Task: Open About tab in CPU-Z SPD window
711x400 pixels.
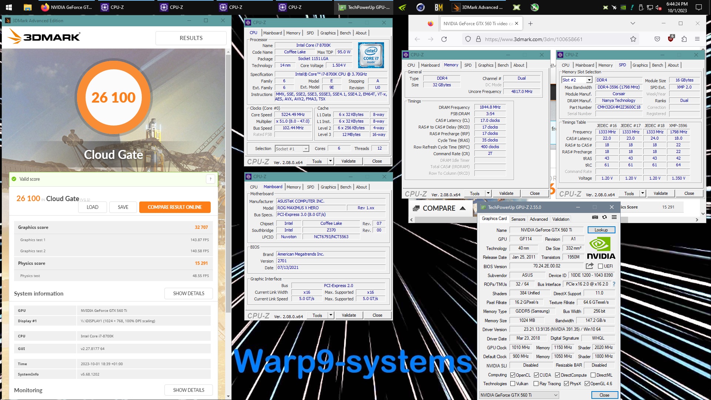Action: pos(673,65)
